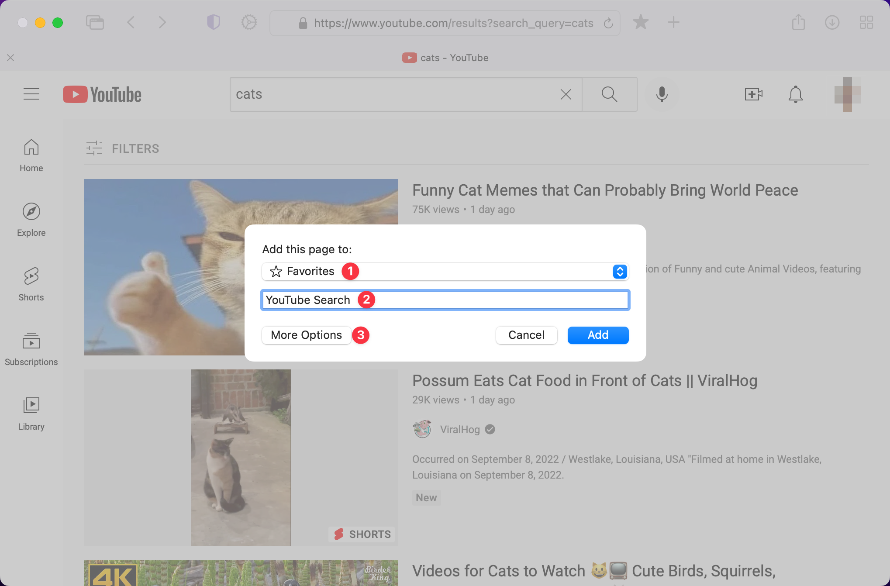Select the Shorts sidebar icon
The width and height of the screenshot is (890, 586).
[31, 276]
